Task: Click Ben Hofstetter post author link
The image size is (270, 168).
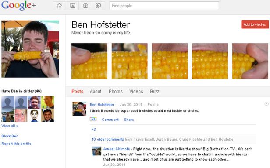Action: point(102,105)
